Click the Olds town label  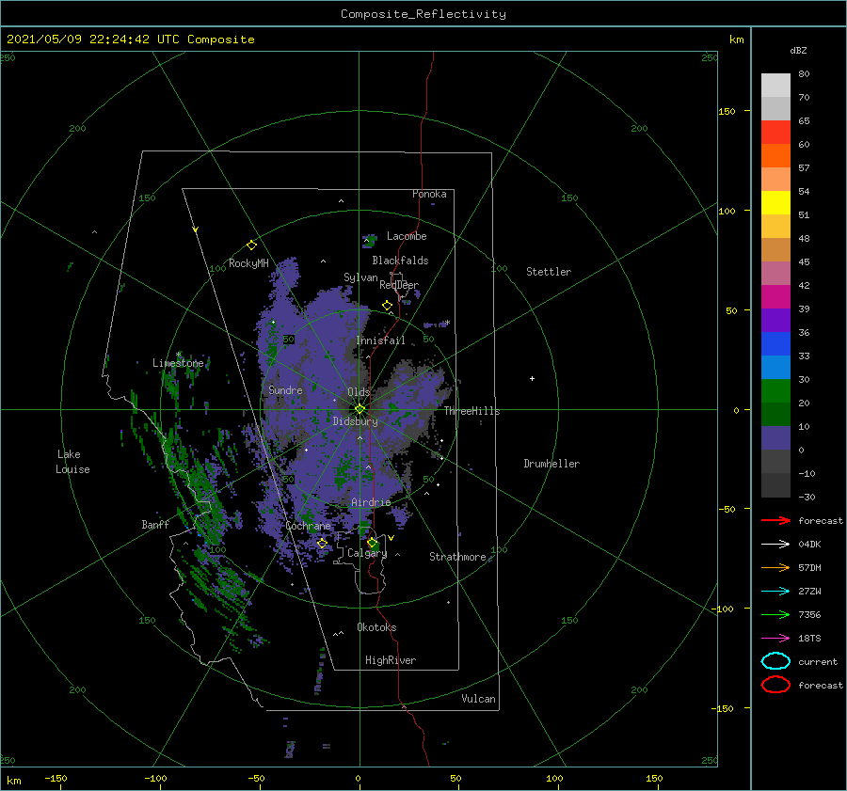click(x=359, y=392)
